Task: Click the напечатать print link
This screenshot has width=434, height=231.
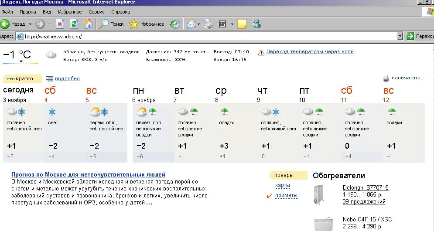Action: (408, 78)
